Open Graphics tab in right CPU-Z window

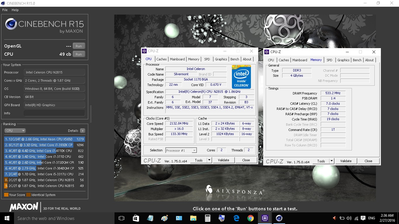pyautogui.click(x=344, y=60)
